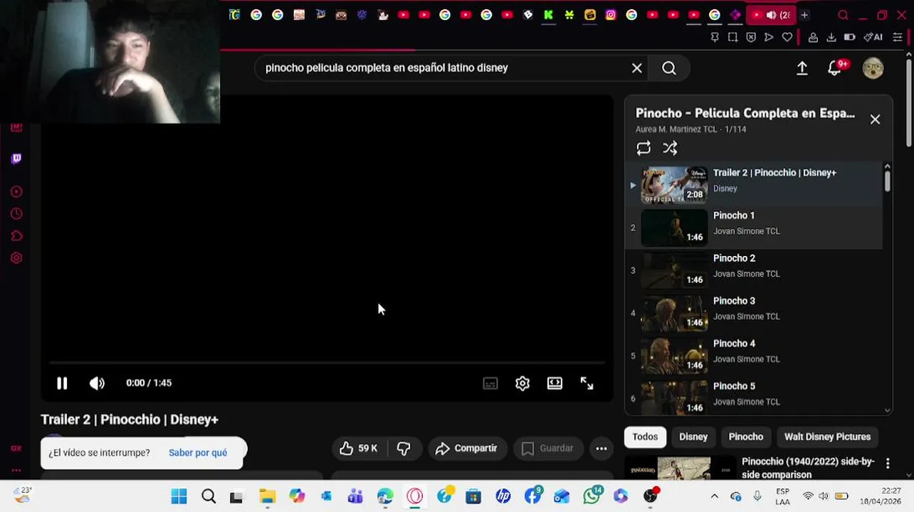Show hidden system tray icons chevron
This screenshot has height=512, width=914.
[714, 496]
